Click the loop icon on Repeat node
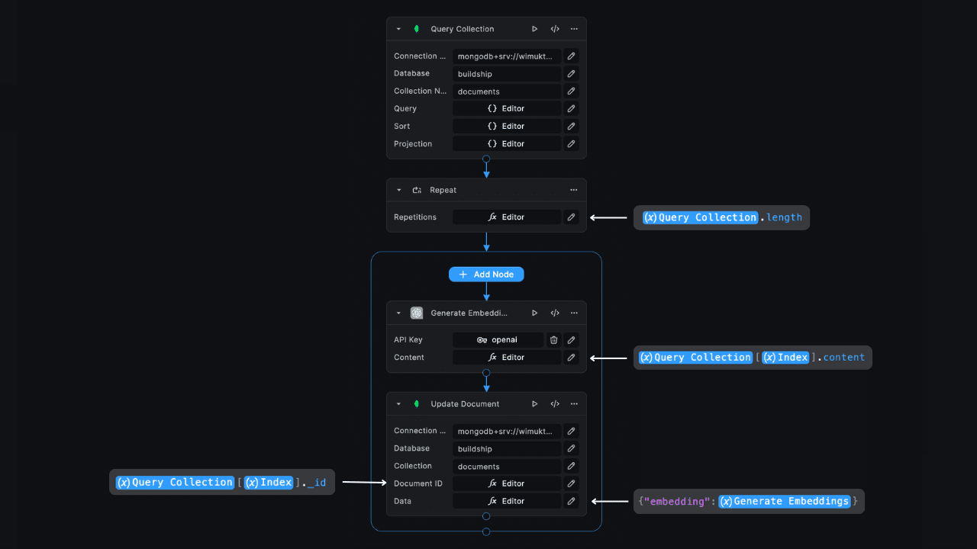 pos(416,190)
